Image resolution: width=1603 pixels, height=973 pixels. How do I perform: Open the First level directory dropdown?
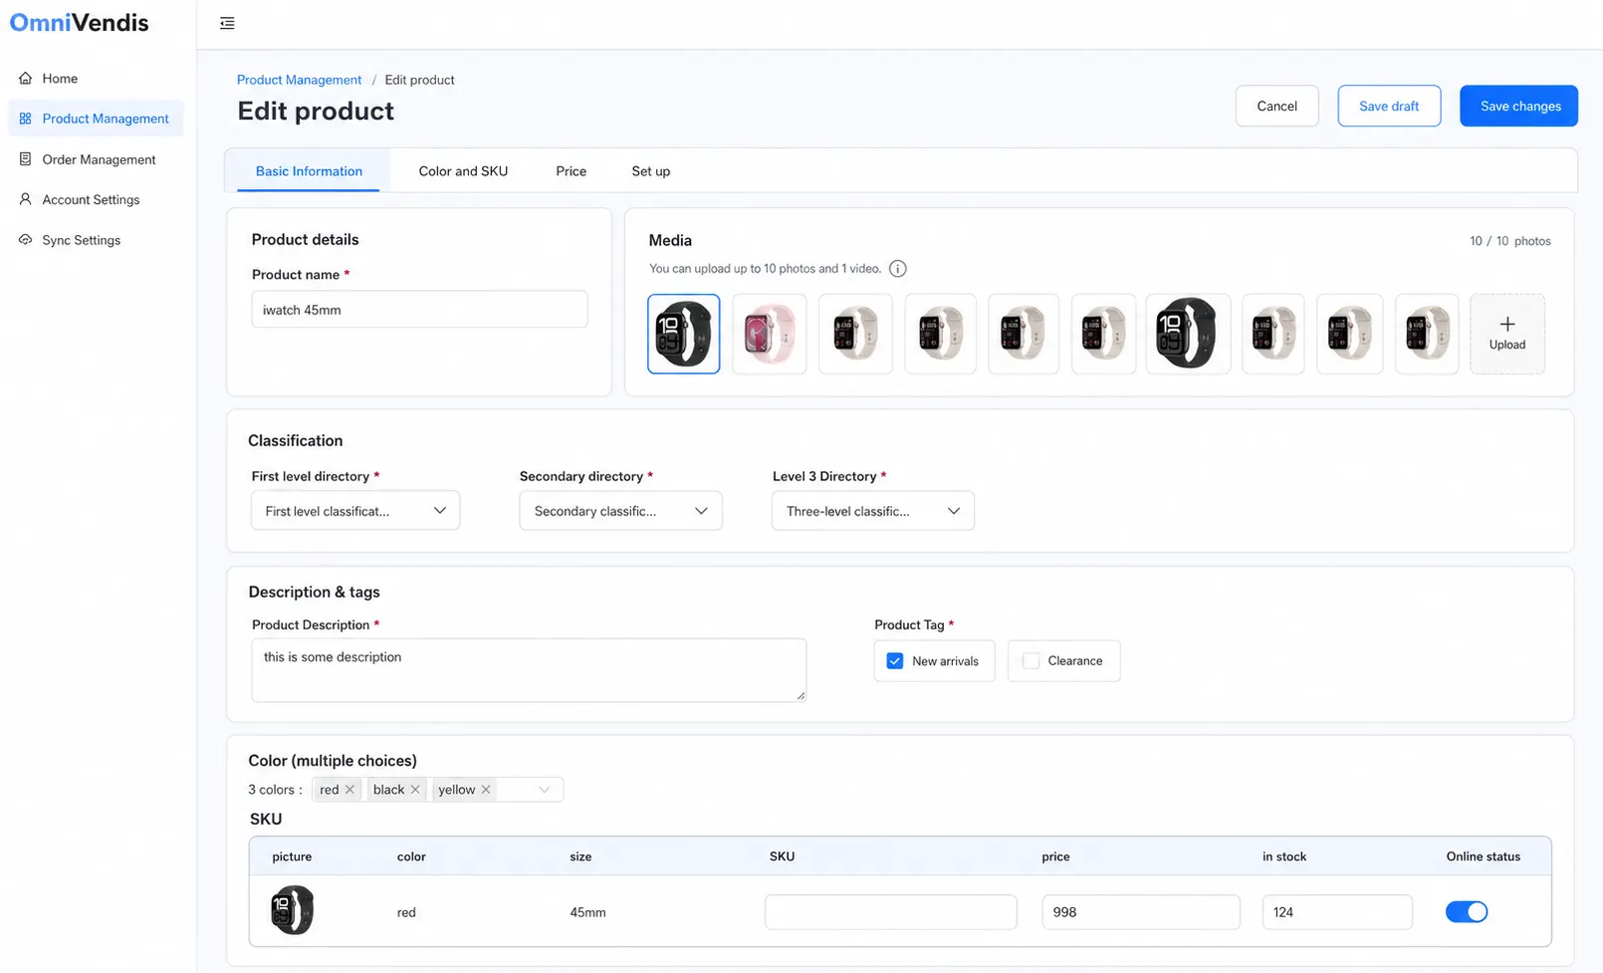pyautogui.click(x=355, y=511)
